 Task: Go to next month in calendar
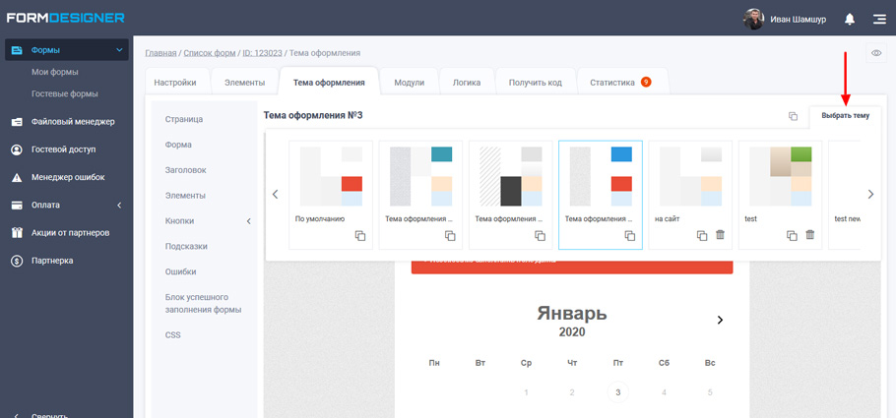click(720, 320)
